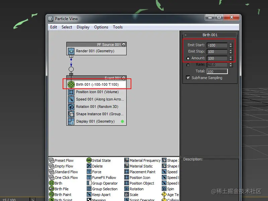Maximize the Particle View window
The height and width of the screenshot is (201, 268).
click(x=219, y=17)
